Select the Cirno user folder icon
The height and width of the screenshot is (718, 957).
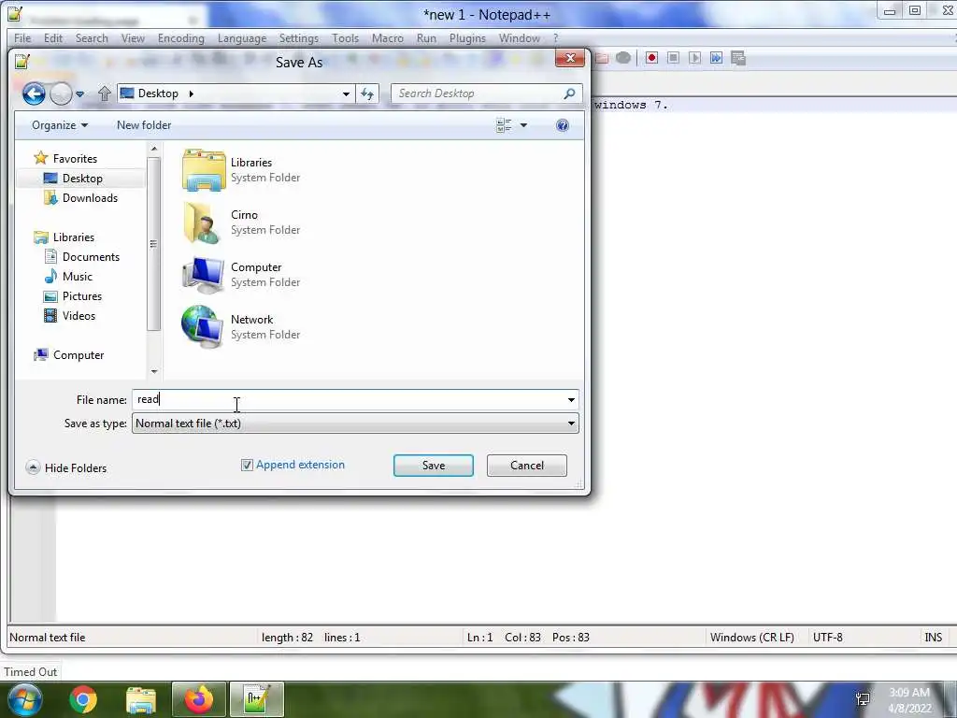click(202, 223)
